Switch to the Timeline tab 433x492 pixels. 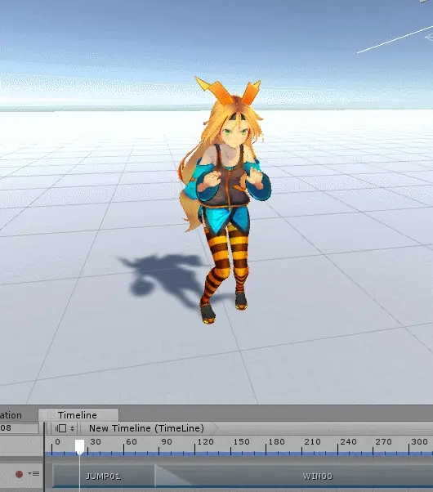click(x=78, y=415)
